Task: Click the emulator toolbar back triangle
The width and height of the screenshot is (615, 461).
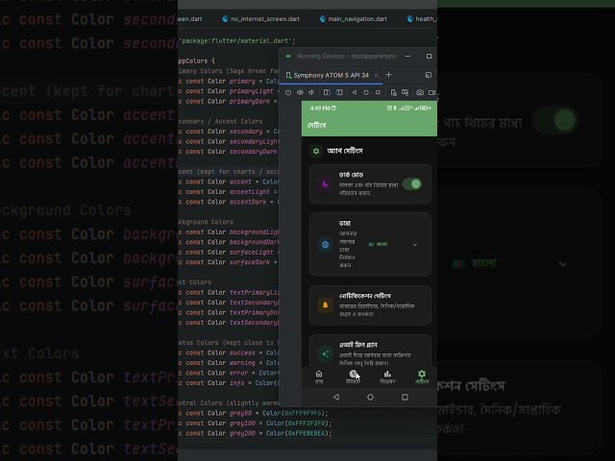Action: pos(355,92)
